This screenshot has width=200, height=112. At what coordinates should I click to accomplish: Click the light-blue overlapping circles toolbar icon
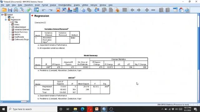coord(83,10)
